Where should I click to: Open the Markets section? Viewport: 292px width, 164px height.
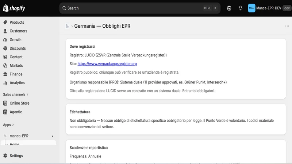[x=16, y=66]
